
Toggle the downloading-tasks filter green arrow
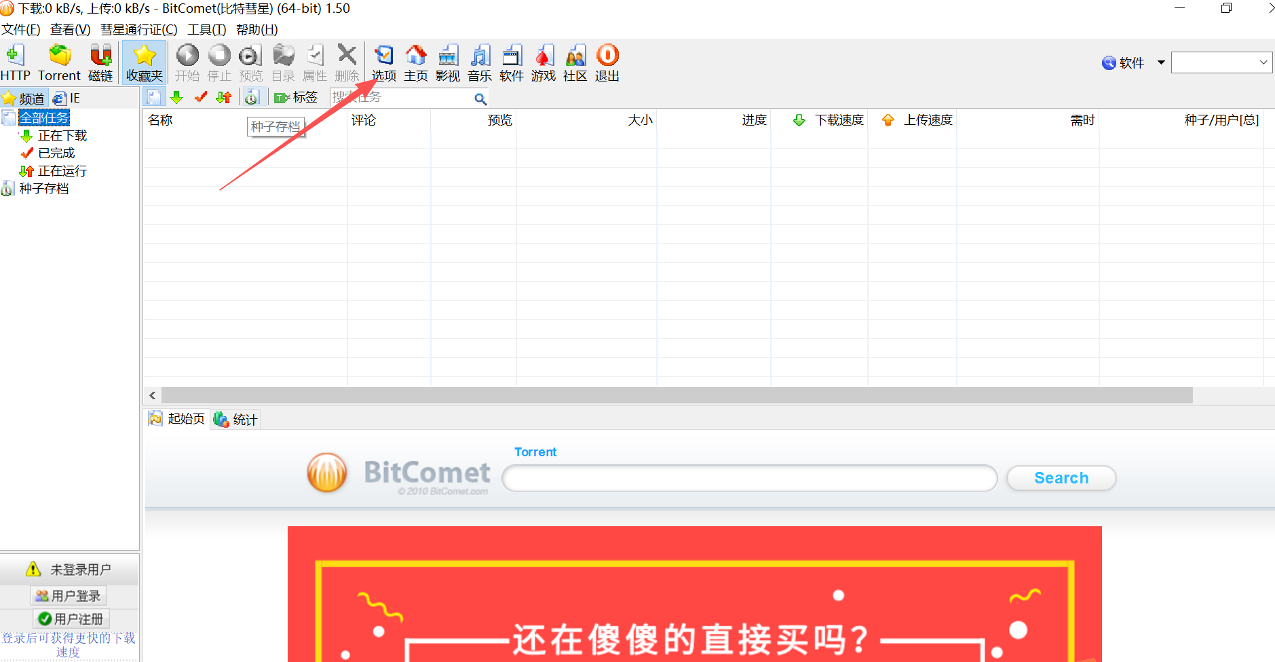click(177, 98)
